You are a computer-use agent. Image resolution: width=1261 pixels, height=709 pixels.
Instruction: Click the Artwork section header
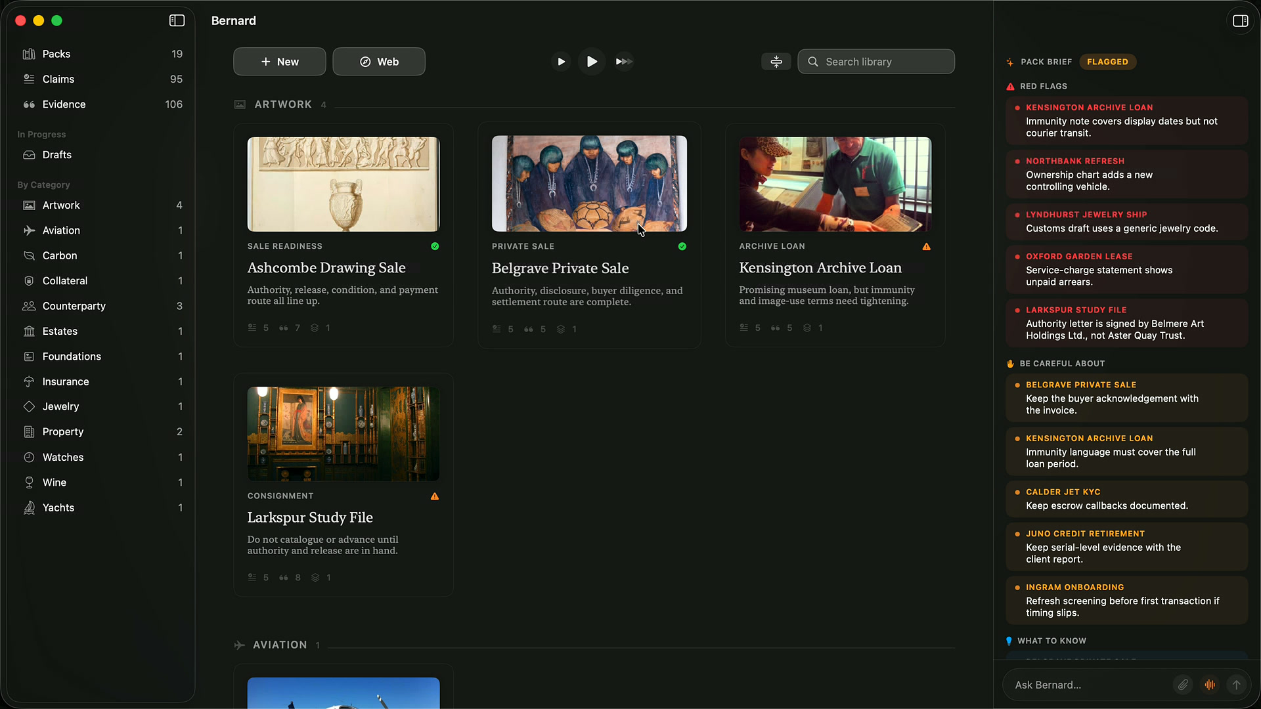point(283,104)
